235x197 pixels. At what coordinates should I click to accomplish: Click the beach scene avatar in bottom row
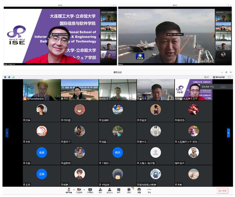[x=194, y=174]
